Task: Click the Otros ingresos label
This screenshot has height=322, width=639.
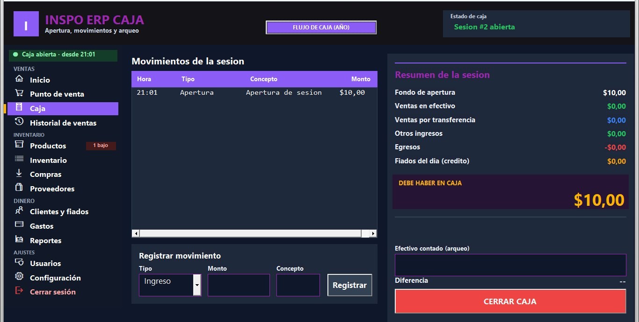Action: click(419, 133)
